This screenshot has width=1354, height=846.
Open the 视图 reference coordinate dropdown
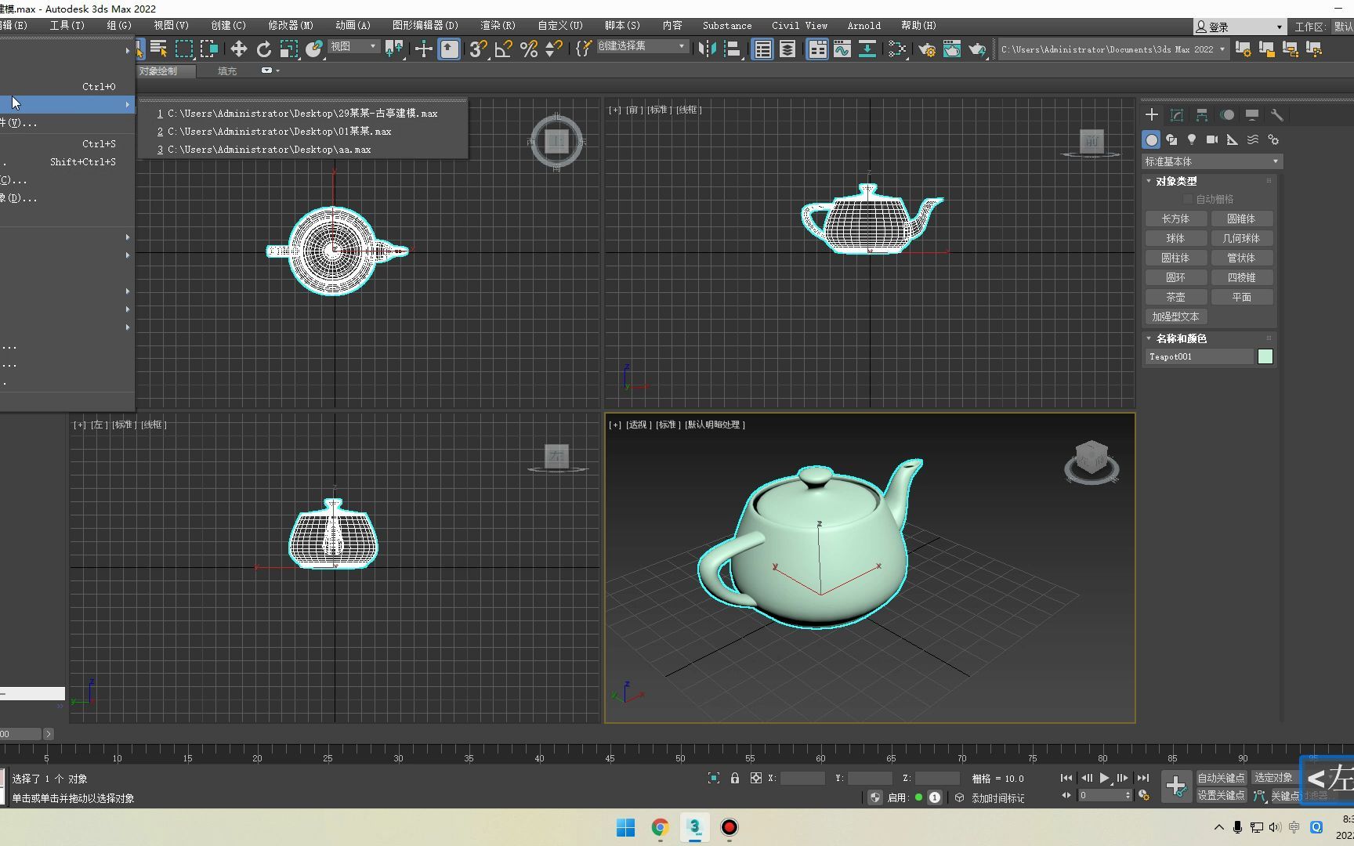click(353, 46)
